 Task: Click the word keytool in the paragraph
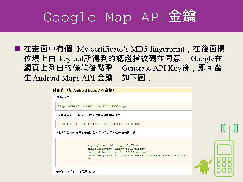pyautogui.click(x=71, y=59)
